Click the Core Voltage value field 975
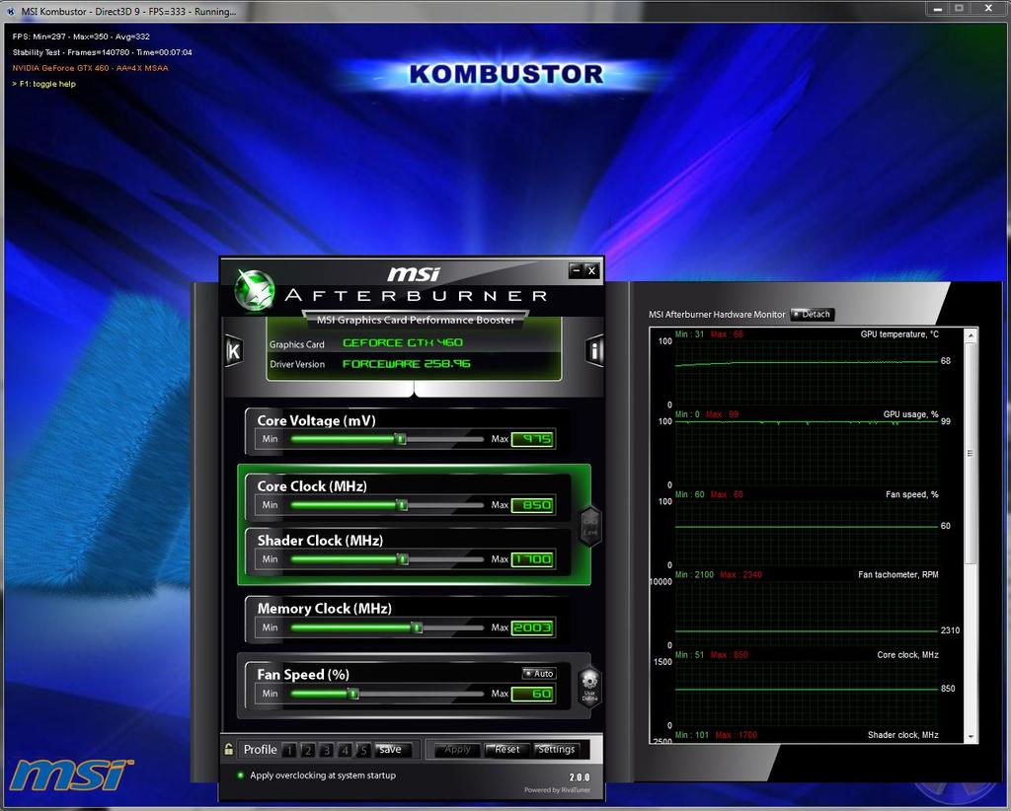This screenshot has width=1011, height=811. 532,439
